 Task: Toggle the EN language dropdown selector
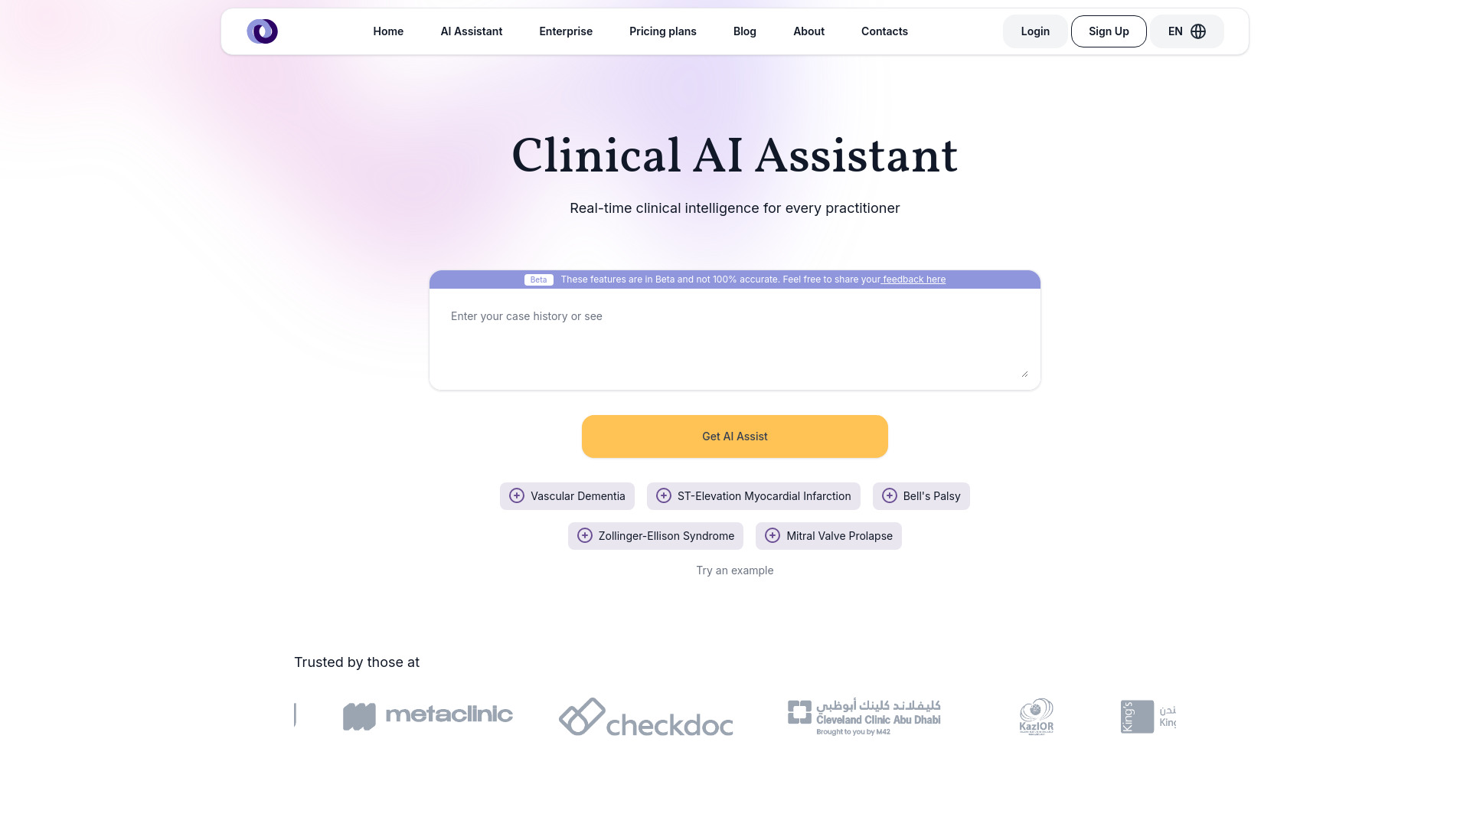tap(1187, 31)
